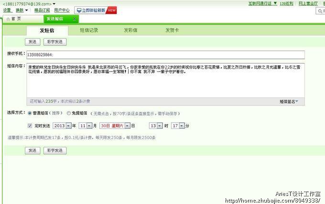Open the day dropdown showing 30日 星期六

click(128, 126)
